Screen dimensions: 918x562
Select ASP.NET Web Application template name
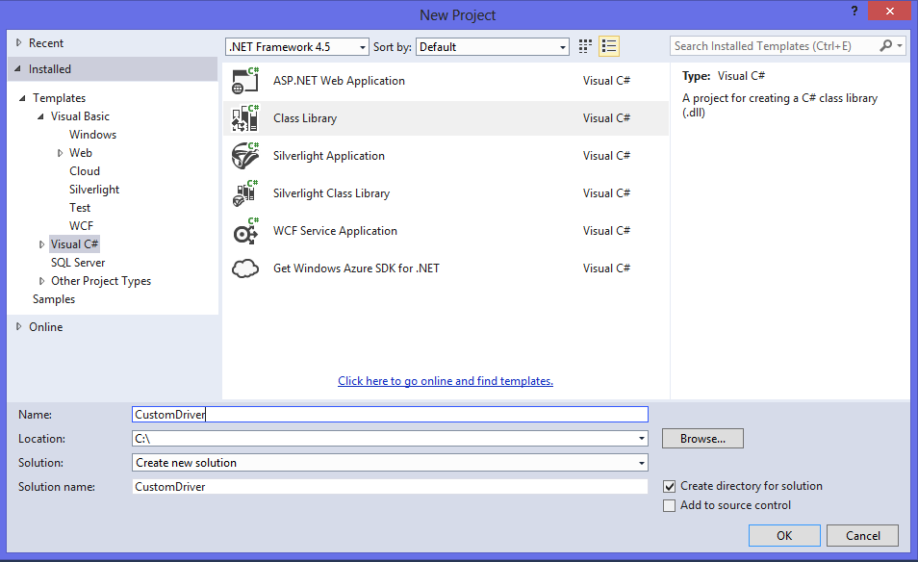(x=339, y=81)
